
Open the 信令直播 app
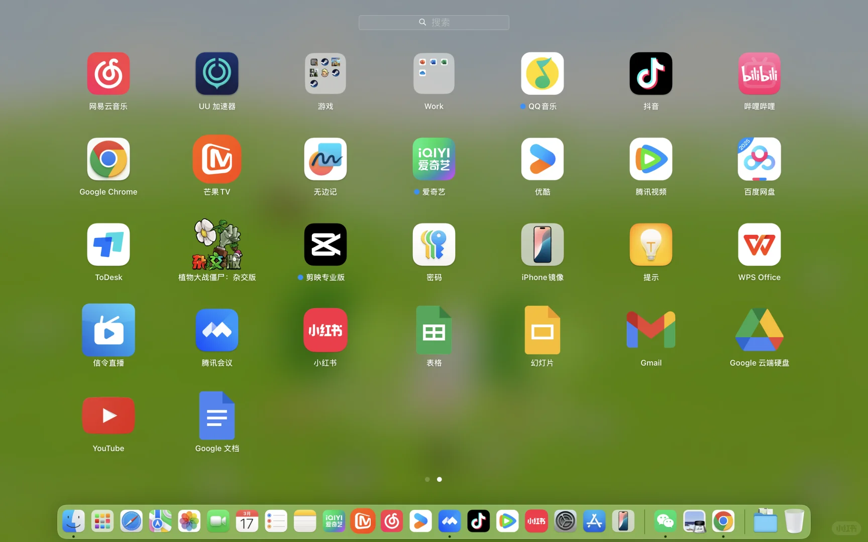[x=108, y=330]
